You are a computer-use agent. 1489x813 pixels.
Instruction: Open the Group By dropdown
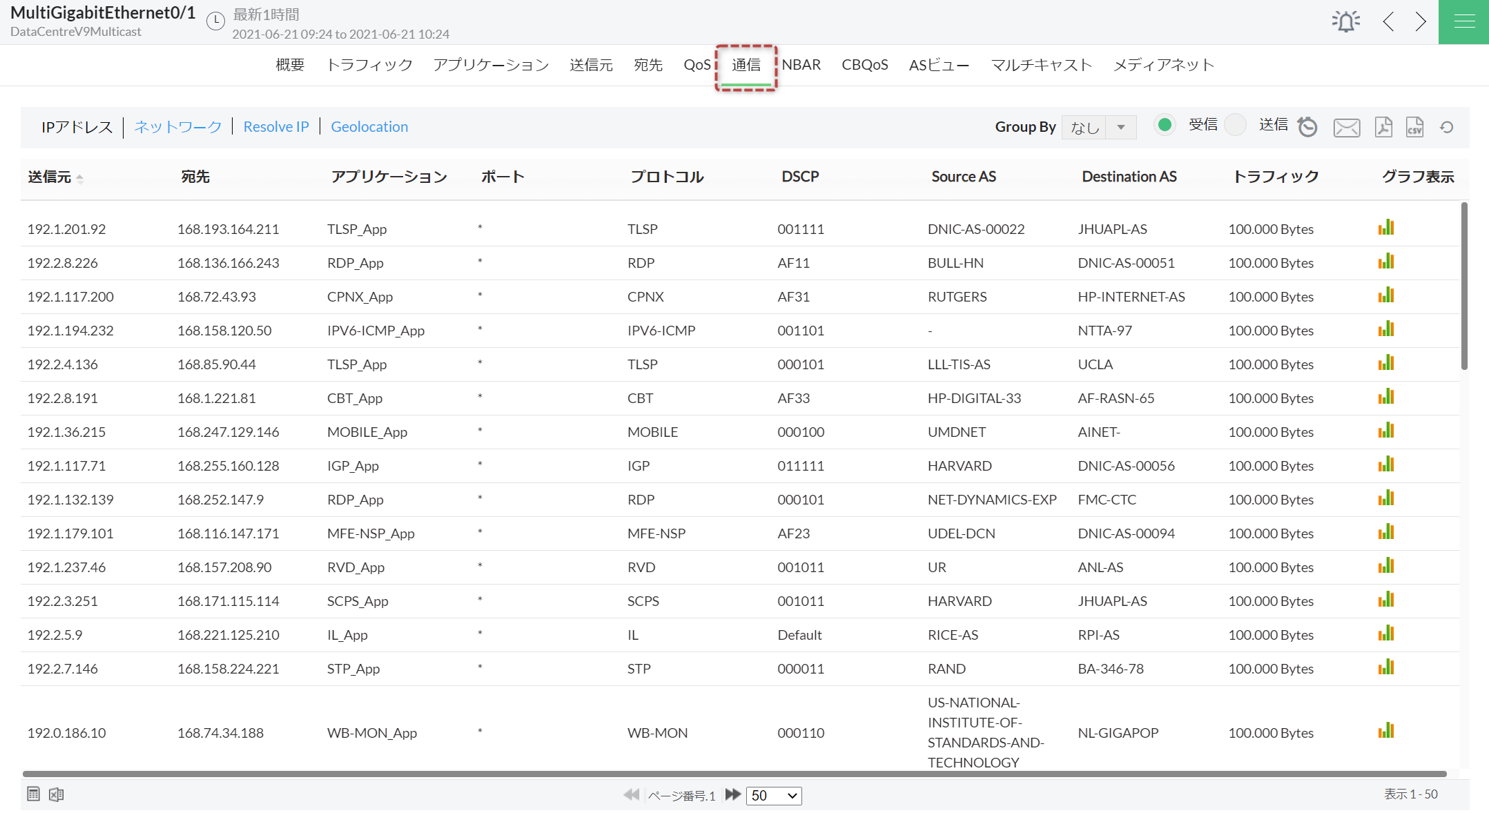pos(1099,127)
